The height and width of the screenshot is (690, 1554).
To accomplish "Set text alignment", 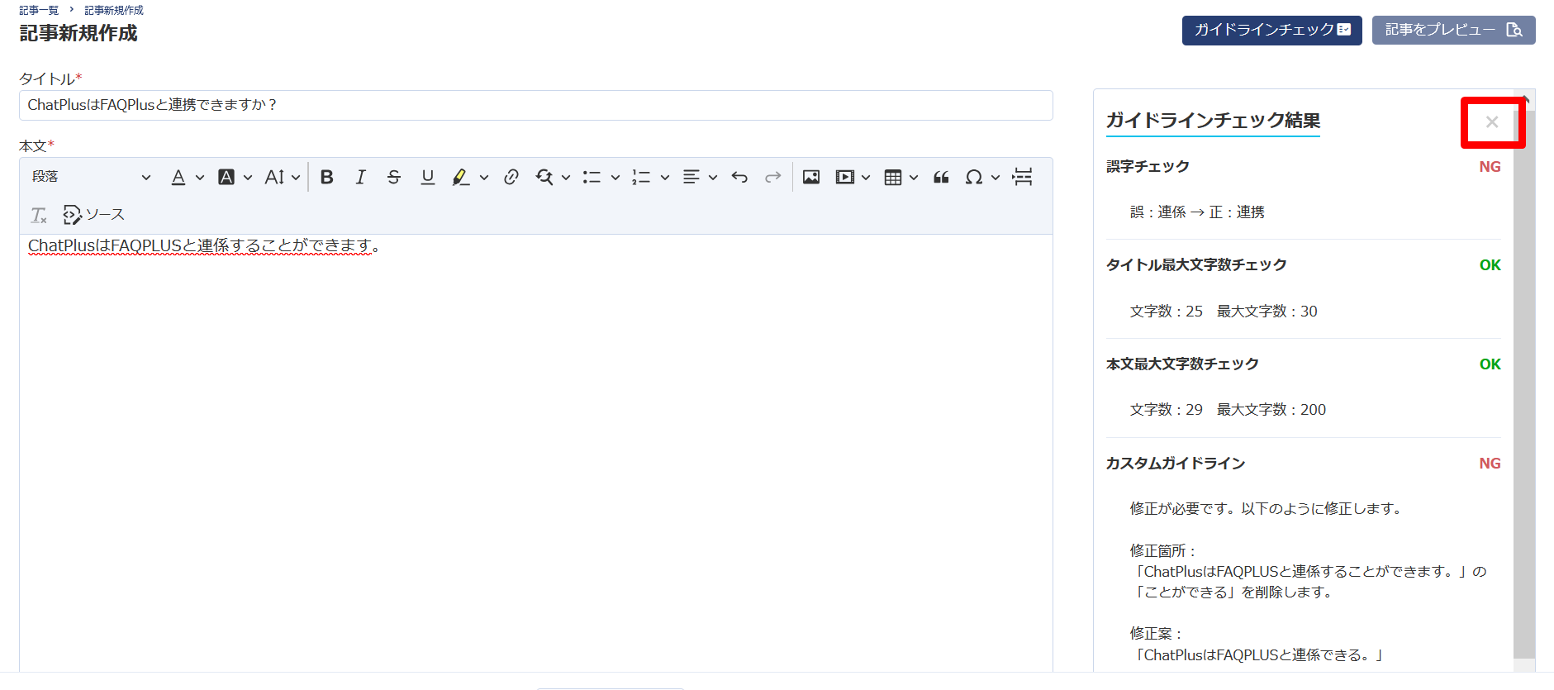I will [x=691, y=177].
